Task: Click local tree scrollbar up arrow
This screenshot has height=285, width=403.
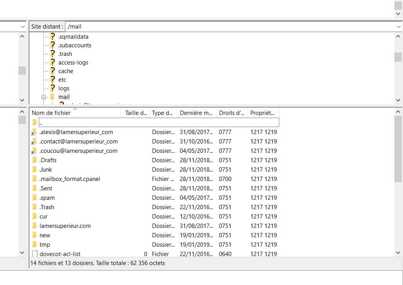Action: (22, 36)
